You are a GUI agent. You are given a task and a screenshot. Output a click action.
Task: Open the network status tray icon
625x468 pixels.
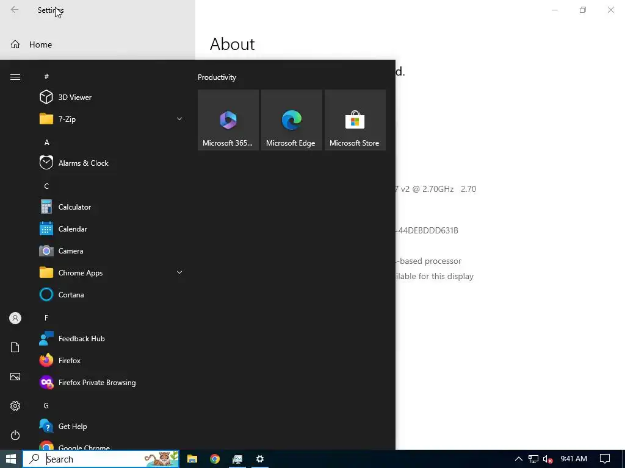pos(533,459)
